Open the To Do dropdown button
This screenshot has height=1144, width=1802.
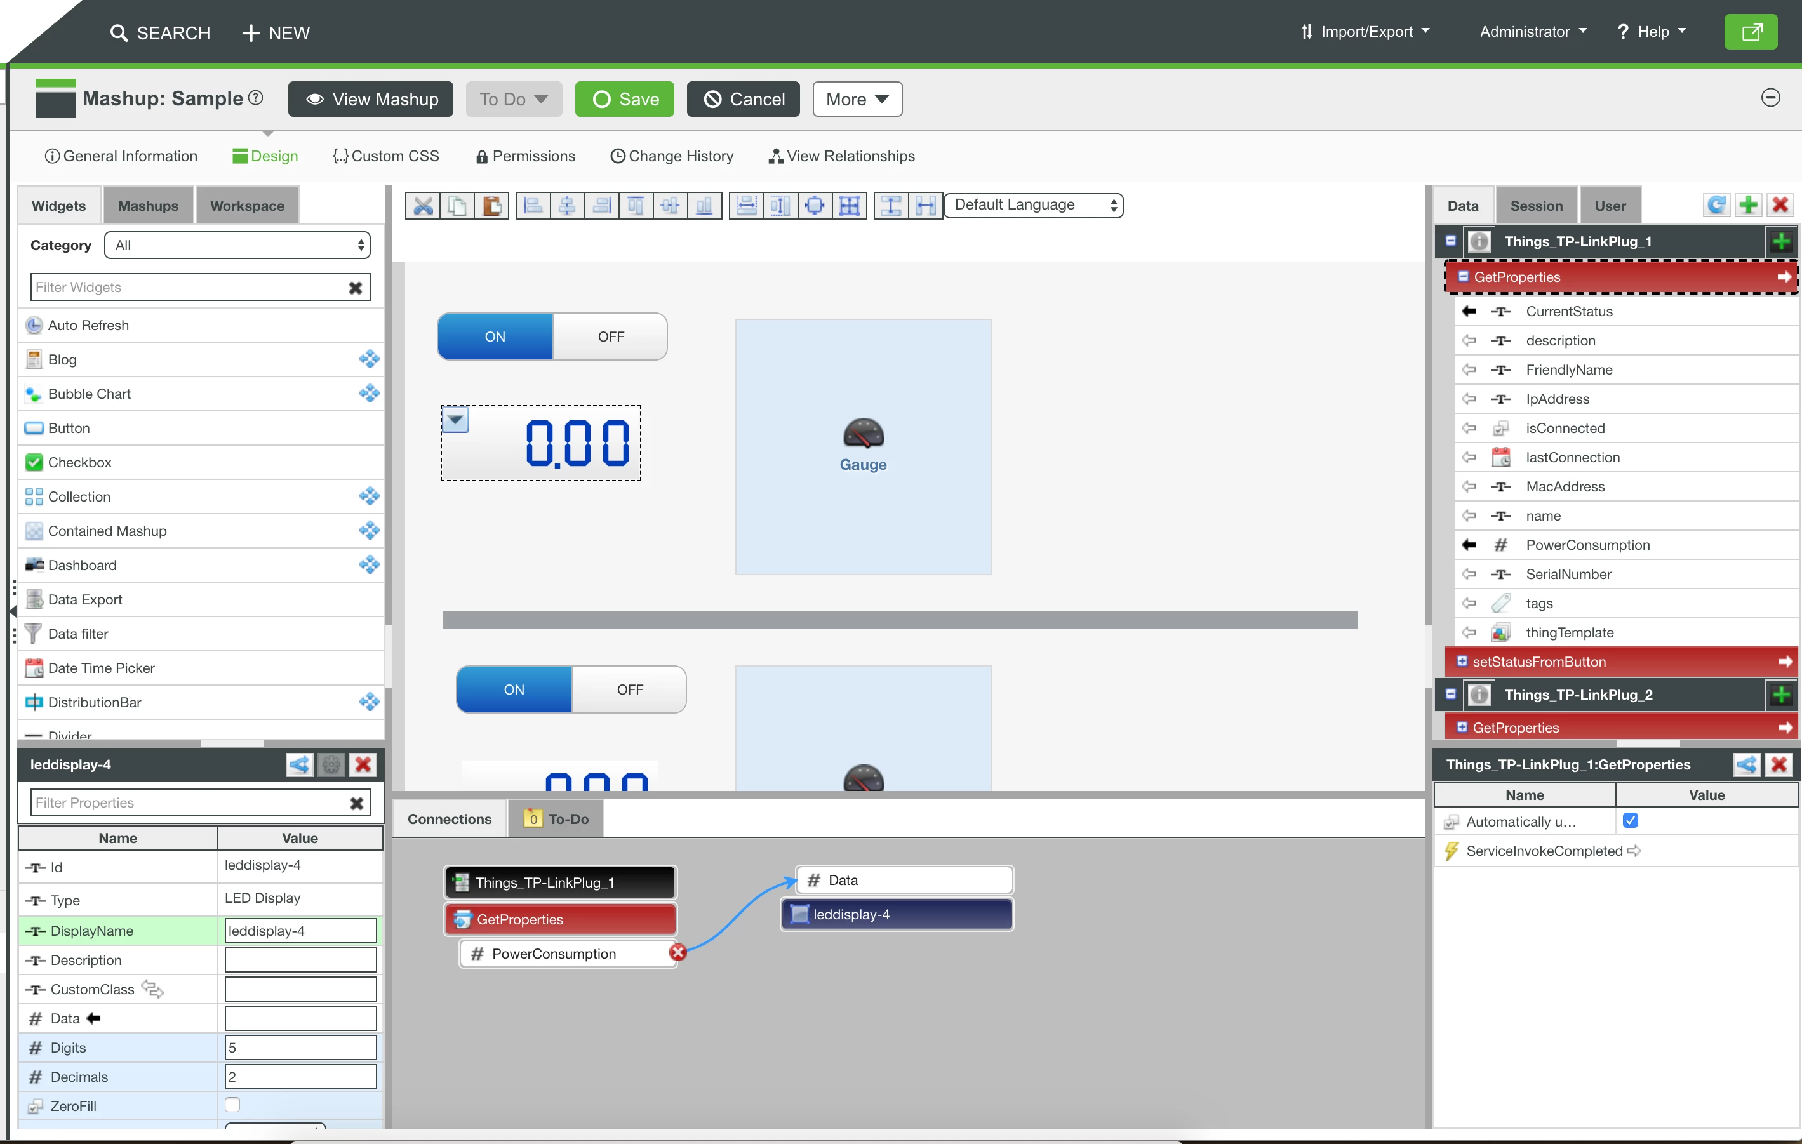[x=513, y=100]
